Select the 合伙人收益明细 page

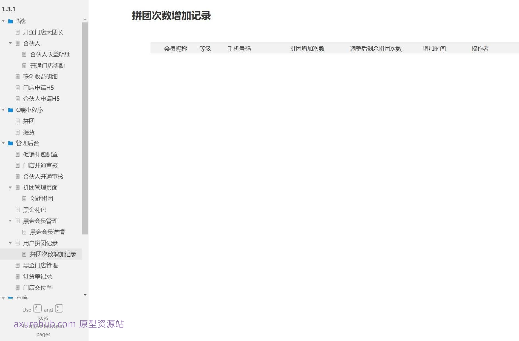click(50, 54)
